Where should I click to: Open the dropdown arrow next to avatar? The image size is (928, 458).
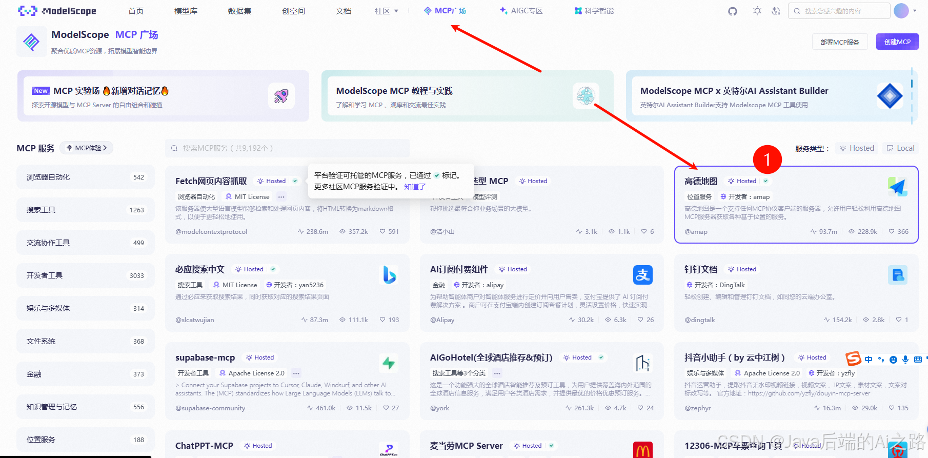tap(915, 11)
